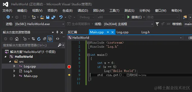Open the 分析(N) menu
Screen dimensions: 192x92
click(145, 11)
